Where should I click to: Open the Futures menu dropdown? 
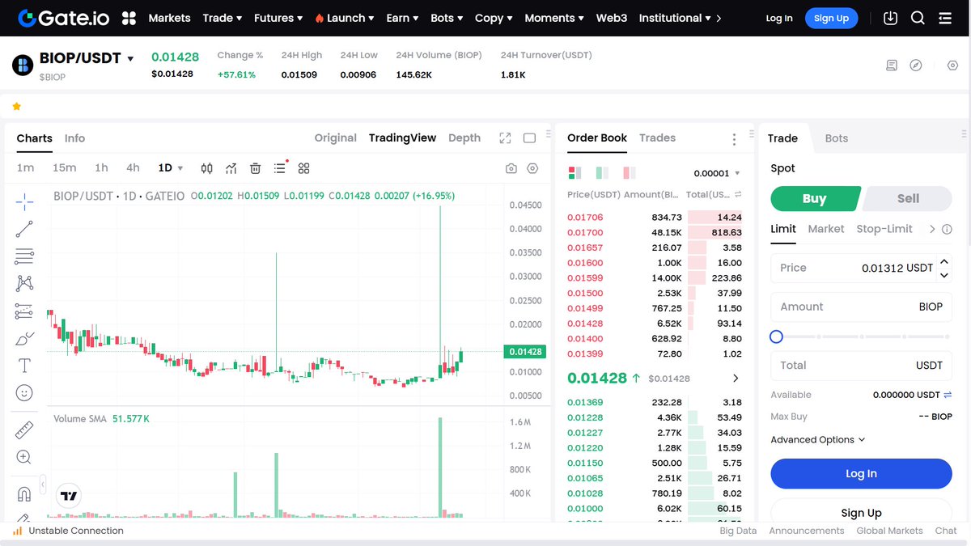click(278, 18)
